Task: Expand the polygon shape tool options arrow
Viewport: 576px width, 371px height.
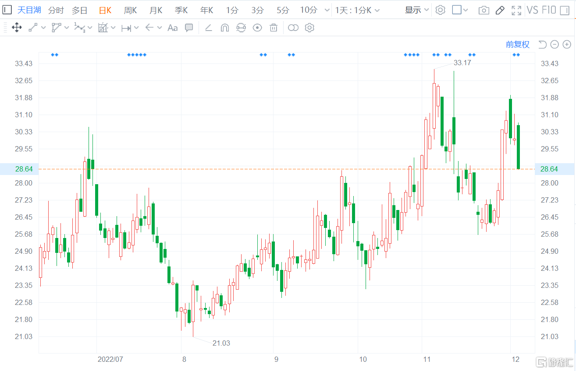Action: [67, 28]
